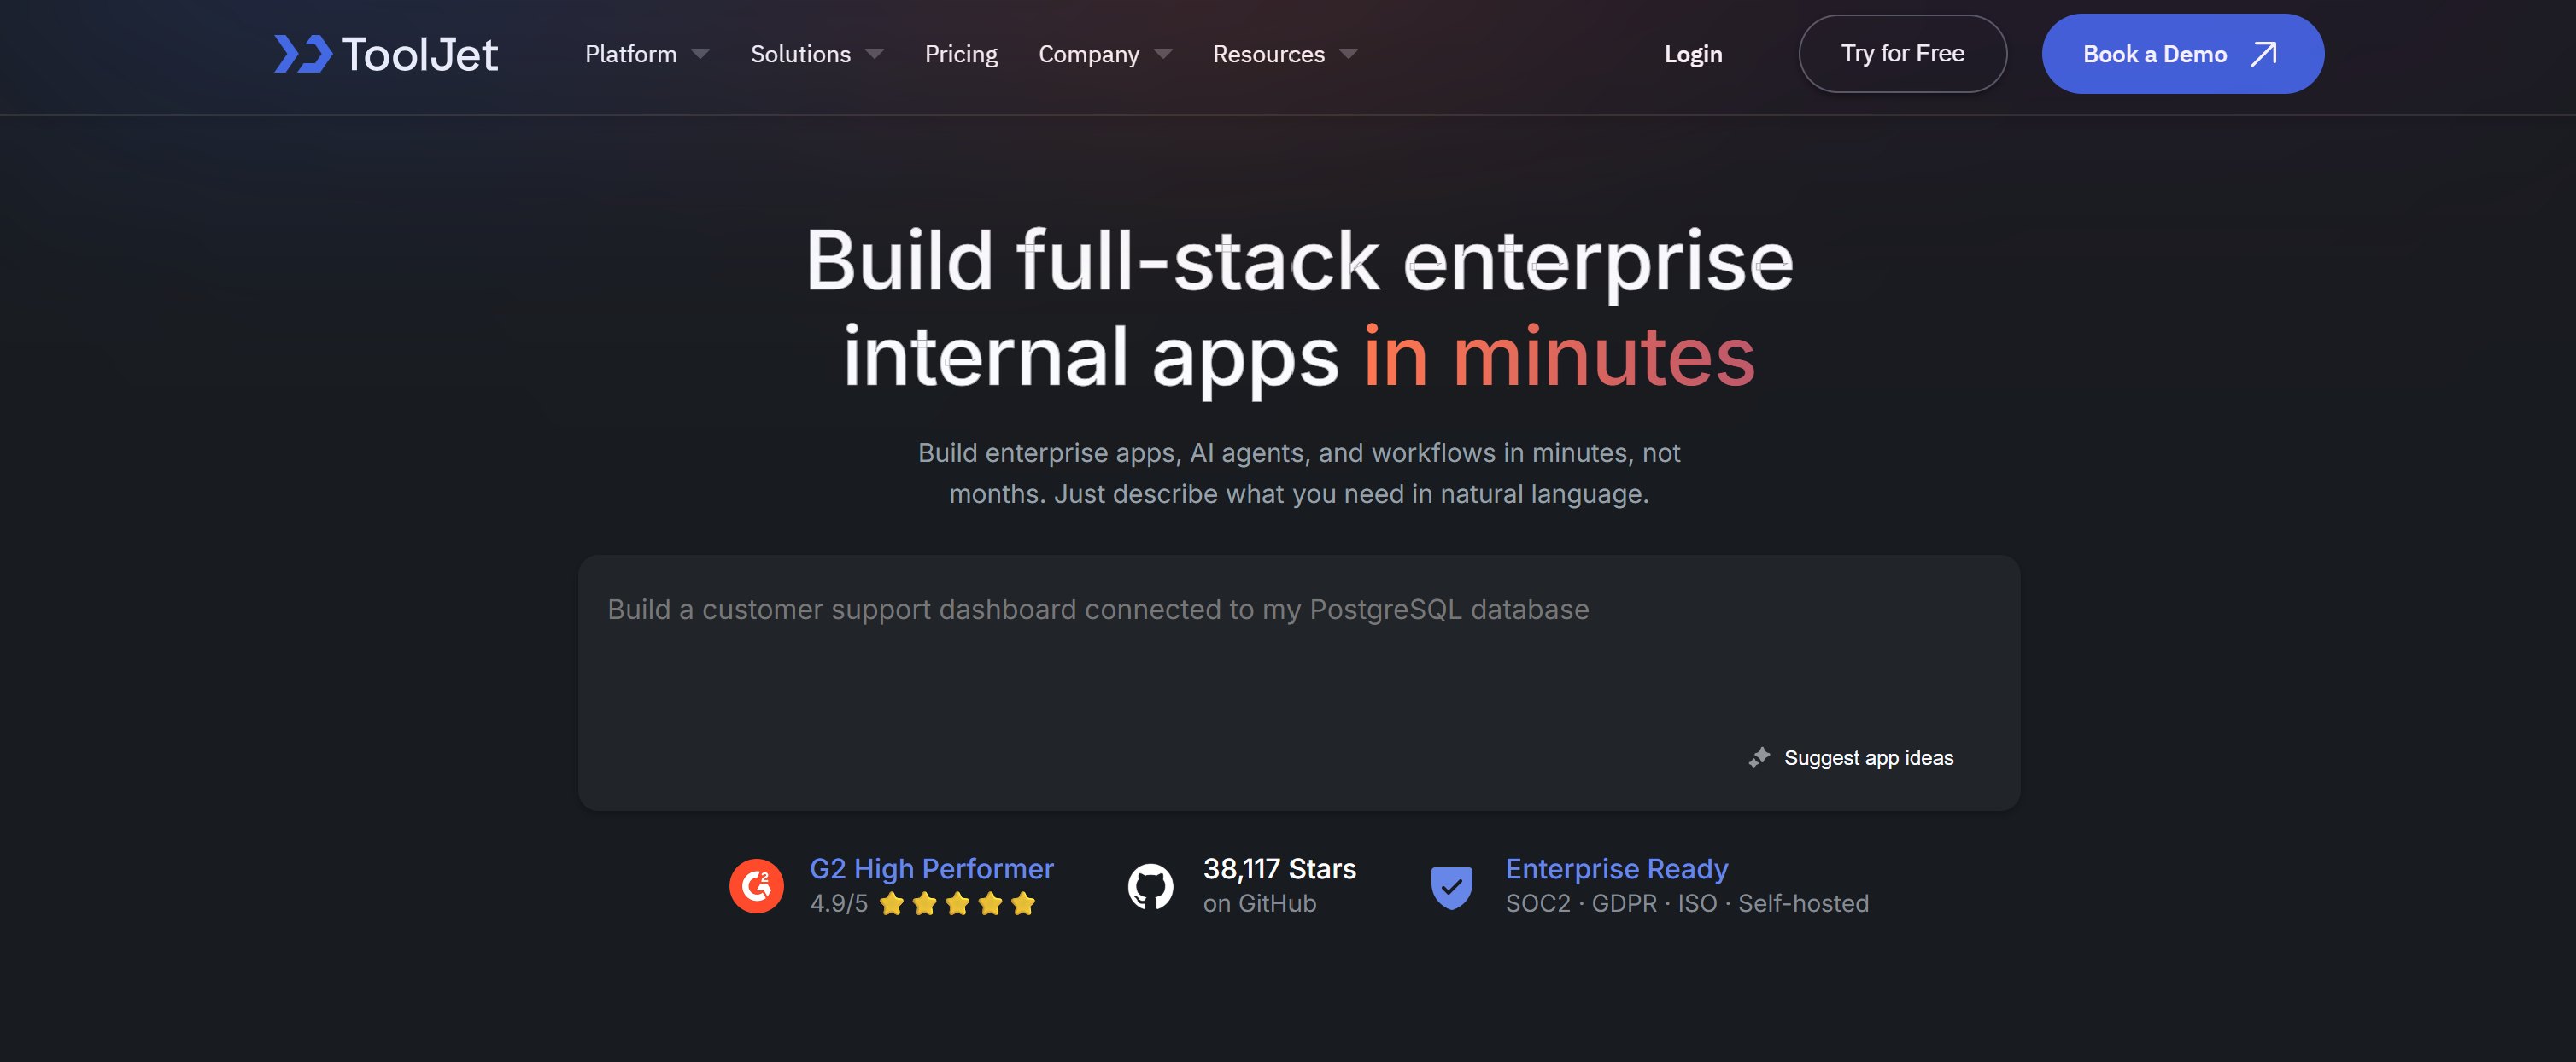Focus the app description prompt field
The image size is (2576, 1062).
click(1299, 682)
